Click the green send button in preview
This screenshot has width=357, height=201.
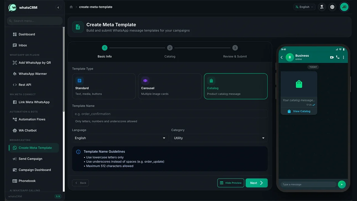click(342, 184)
